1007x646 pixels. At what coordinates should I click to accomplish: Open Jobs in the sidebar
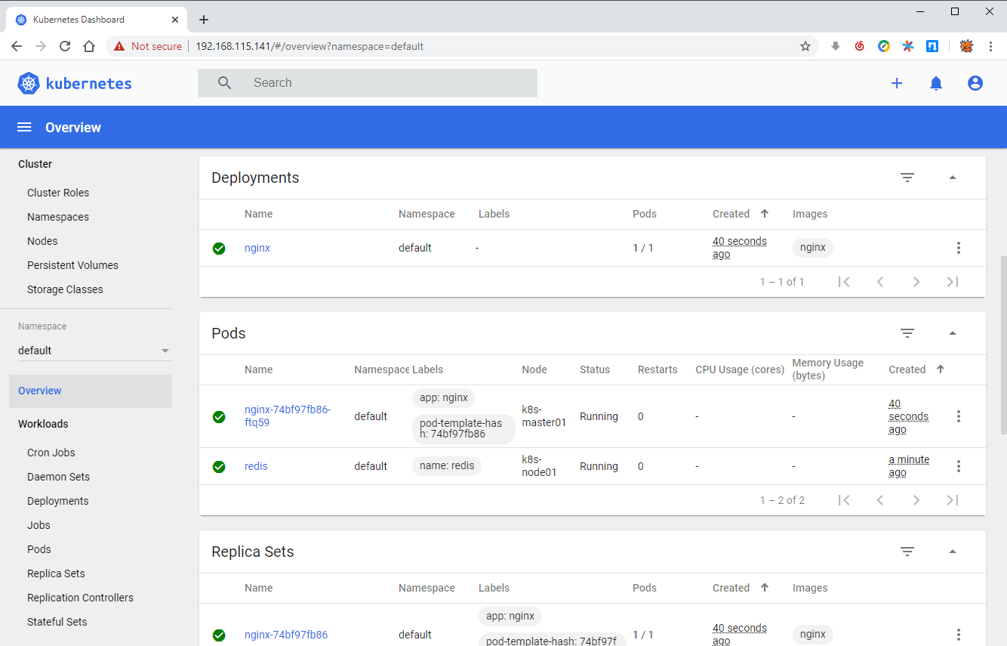point(38,525)
